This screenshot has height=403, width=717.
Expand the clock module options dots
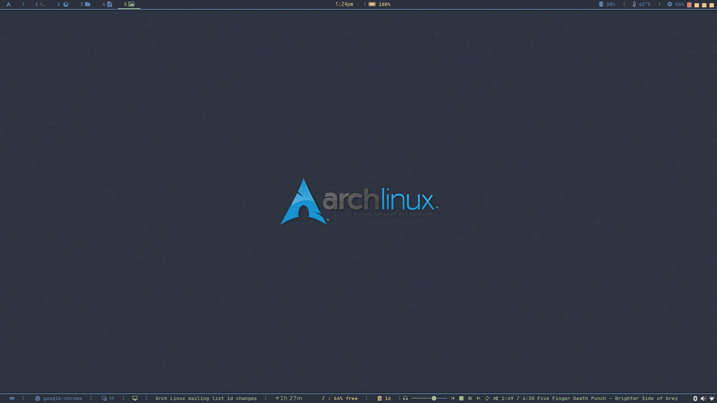(x=364, y=4)
